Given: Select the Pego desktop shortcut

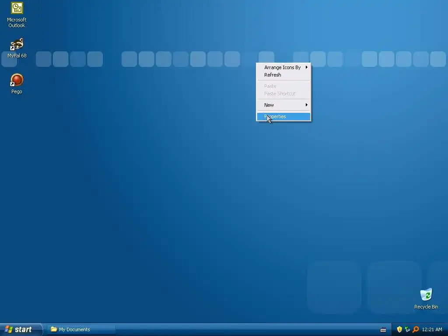Looking at the screenshot, I should (17, 84).
